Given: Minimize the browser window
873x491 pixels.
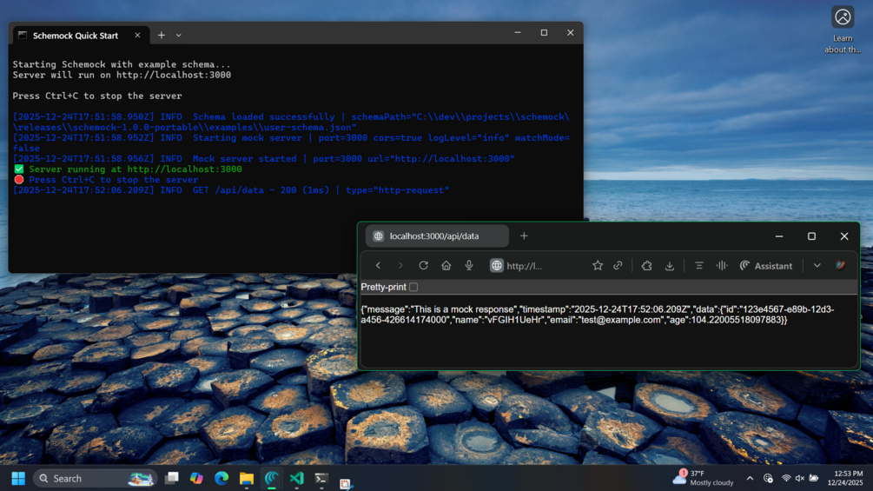Looking at the screenshot, I should pos(779,236).
